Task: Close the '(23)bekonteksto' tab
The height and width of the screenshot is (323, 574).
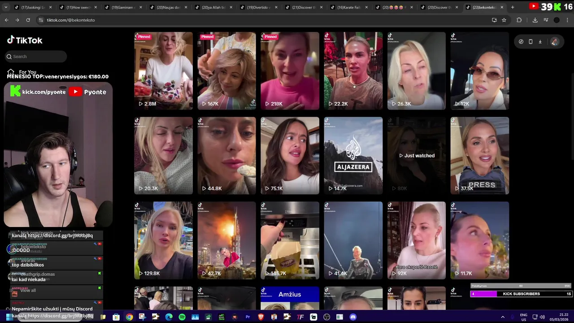Action: (x=502, y=7)
